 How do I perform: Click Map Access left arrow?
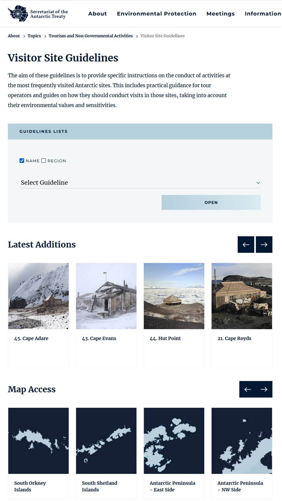[248, 389]
